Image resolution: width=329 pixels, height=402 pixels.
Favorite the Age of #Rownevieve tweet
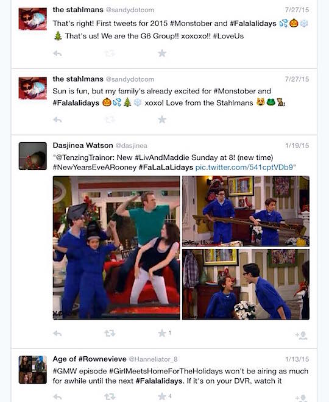coord(162,397)
